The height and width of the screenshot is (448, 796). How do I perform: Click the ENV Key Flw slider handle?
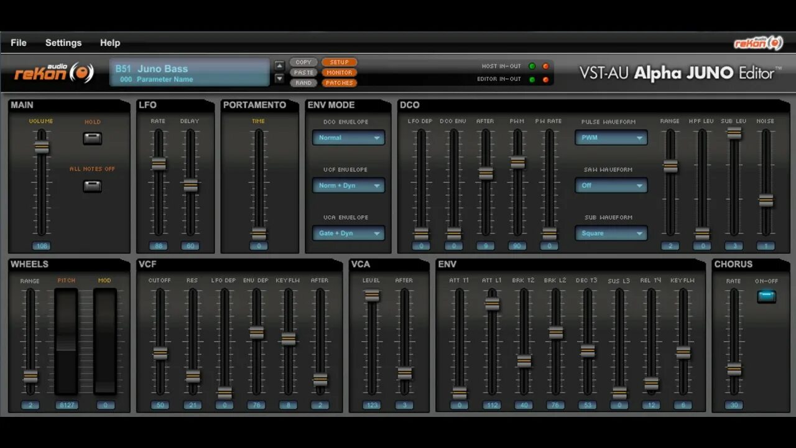tap(683, 353)
